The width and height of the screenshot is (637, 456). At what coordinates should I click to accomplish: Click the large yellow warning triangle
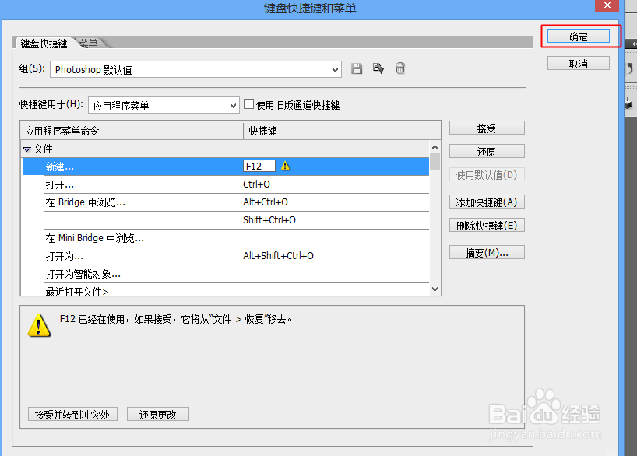[38, 325]
